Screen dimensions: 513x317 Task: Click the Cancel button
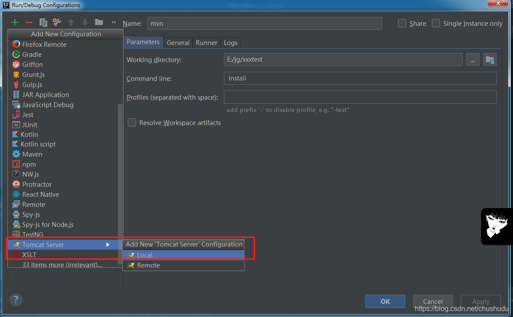433,301
